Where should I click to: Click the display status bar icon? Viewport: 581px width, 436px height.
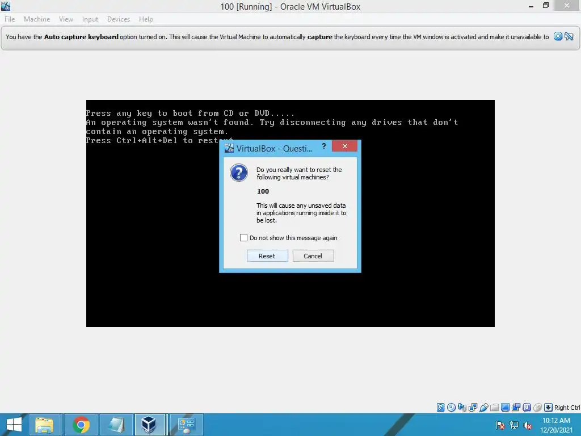(505, 408)
